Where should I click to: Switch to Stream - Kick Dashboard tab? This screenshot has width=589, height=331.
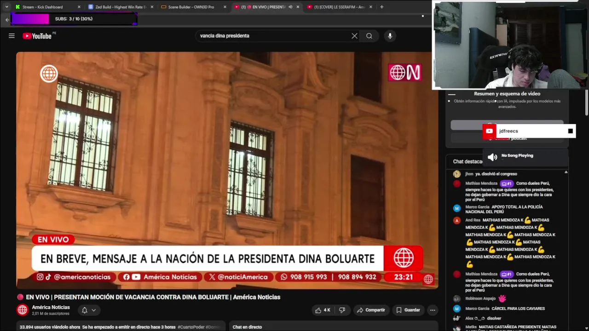point(42,7)
